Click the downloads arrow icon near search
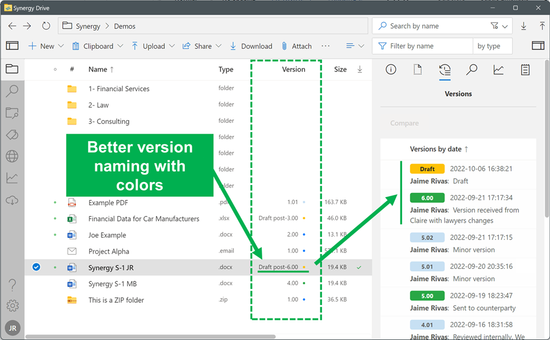The image size is (550, 340). click(x=523, y=26)
